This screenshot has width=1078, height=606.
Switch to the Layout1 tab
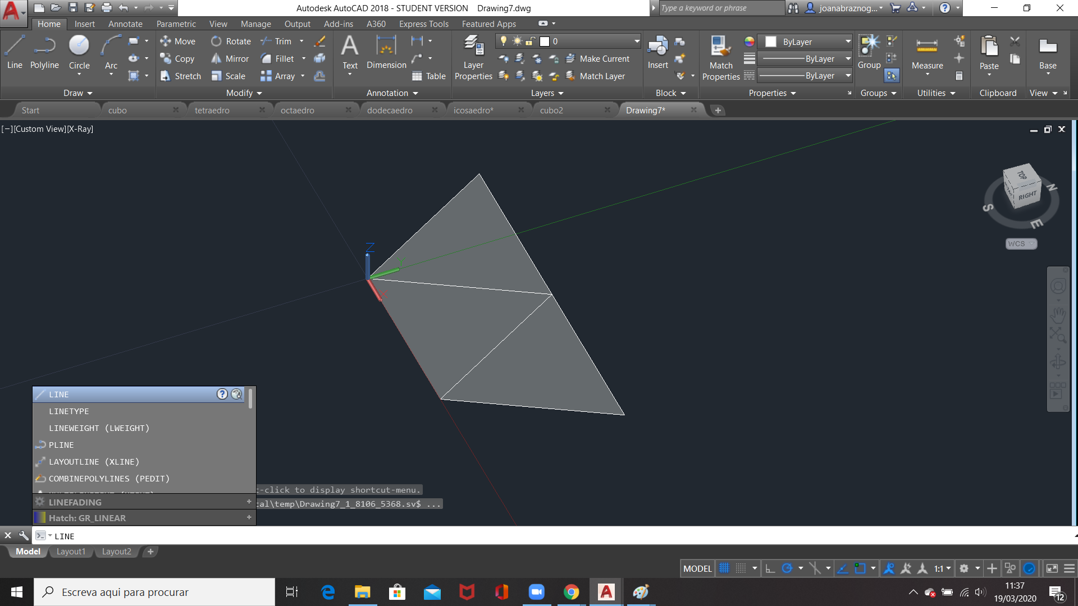point(71,552)
